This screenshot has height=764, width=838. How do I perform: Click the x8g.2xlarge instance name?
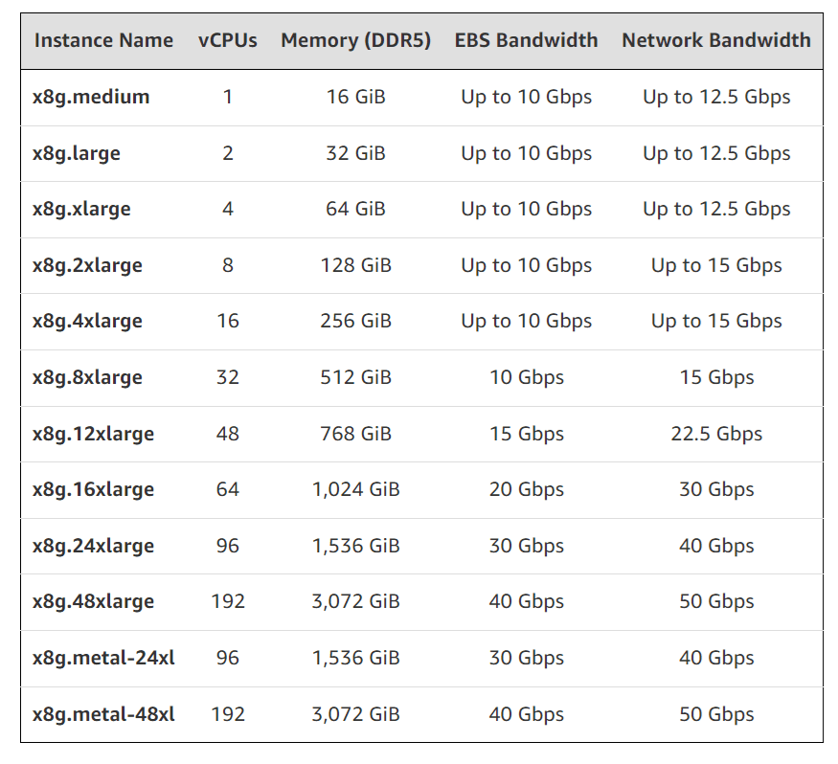point(87,265)
